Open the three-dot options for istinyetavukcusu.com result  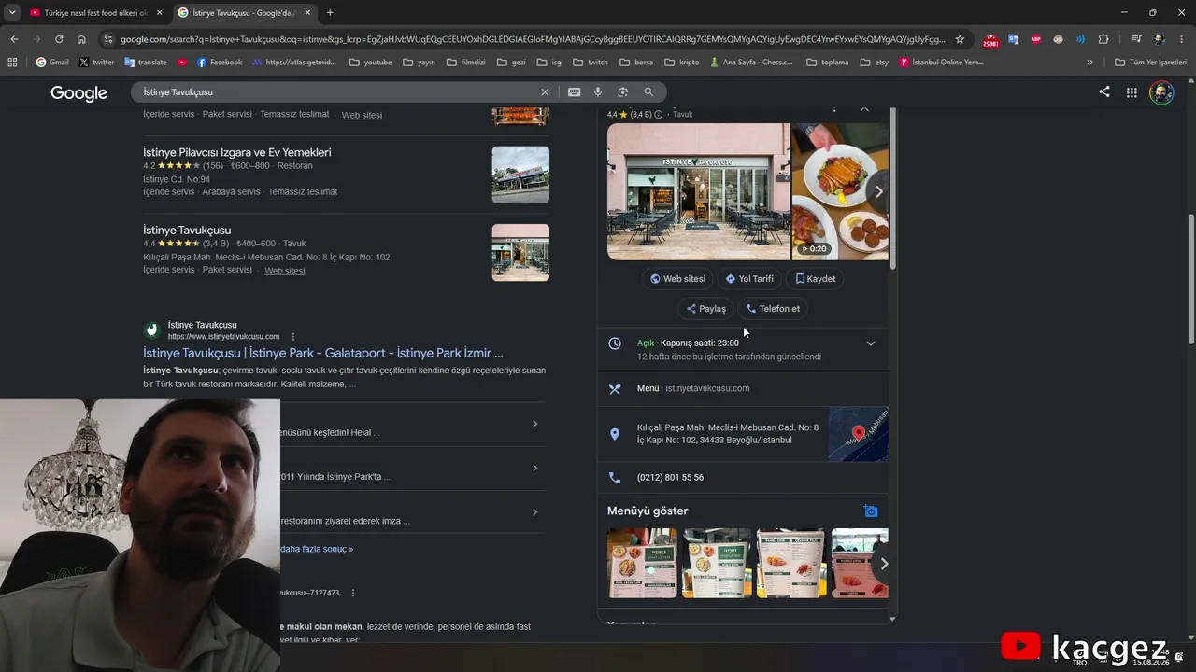click(293, 336)
